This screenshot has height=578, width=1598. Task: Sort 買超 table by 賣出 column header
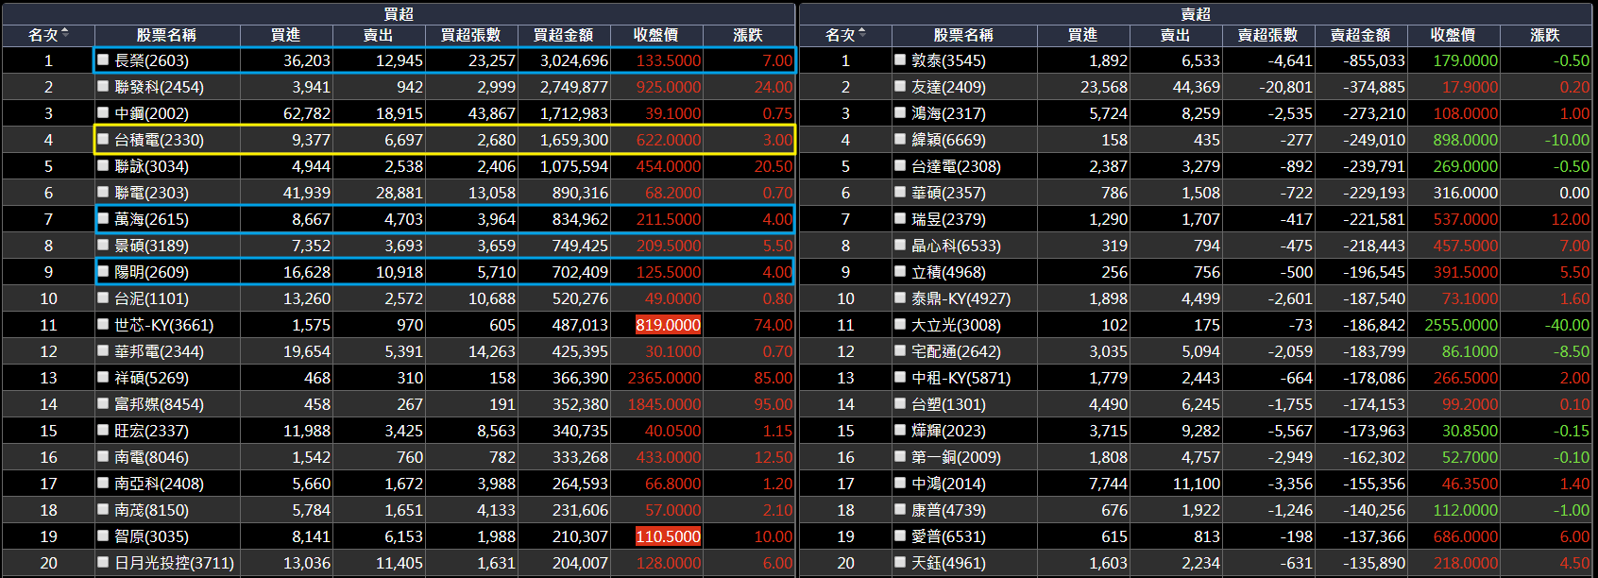pyautogui.click(x=379, y=35)
